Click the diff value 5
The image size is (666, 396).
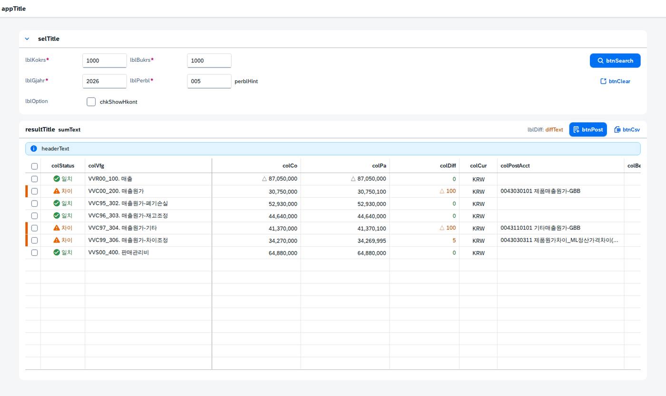(454, 241)
